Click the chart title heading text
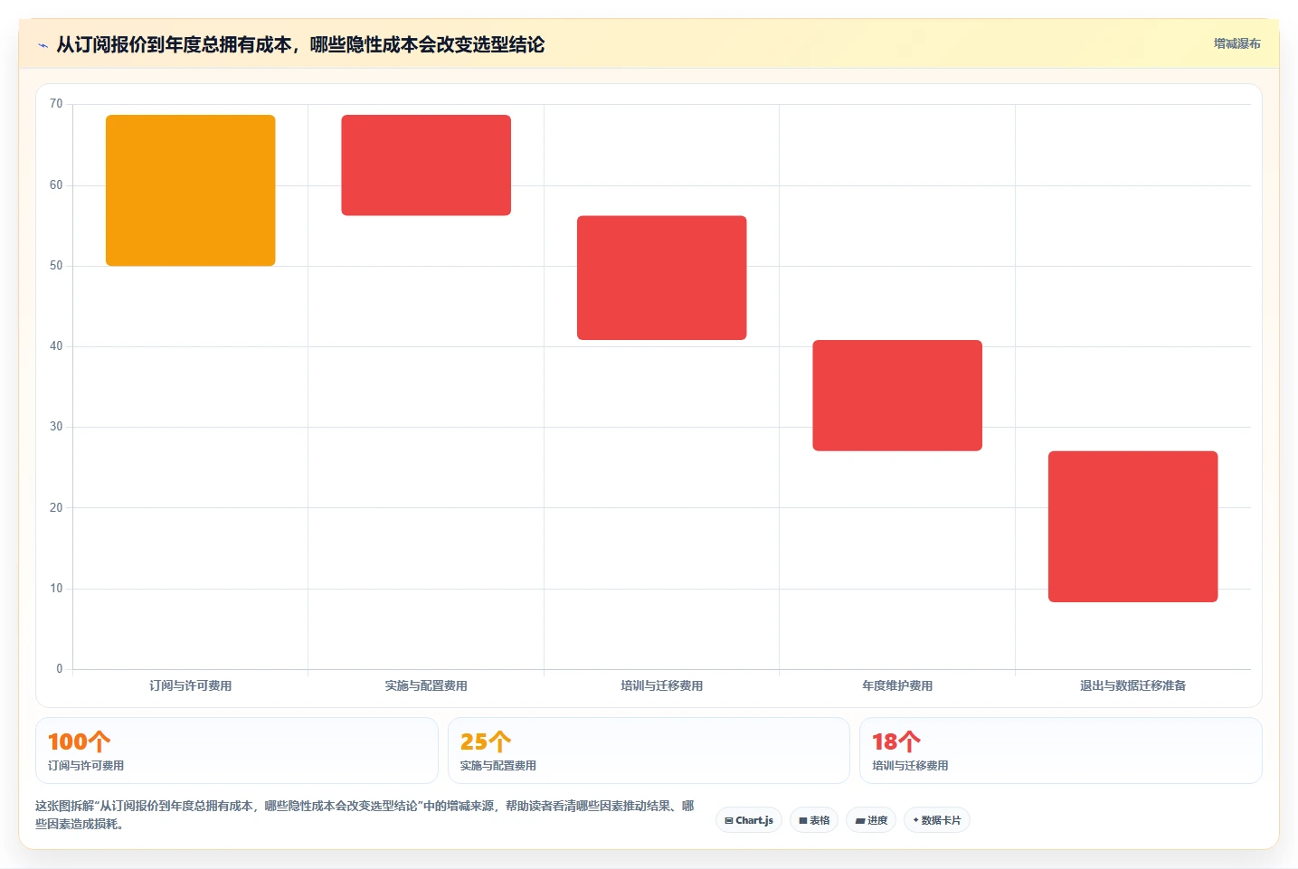 tap(300, 44)
